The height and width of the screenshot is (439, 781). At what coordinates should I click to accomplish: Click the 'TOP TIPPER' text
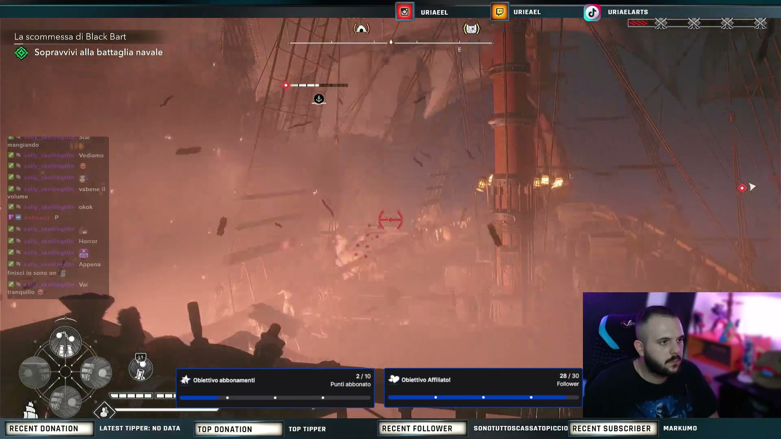(x=307, y=429)
